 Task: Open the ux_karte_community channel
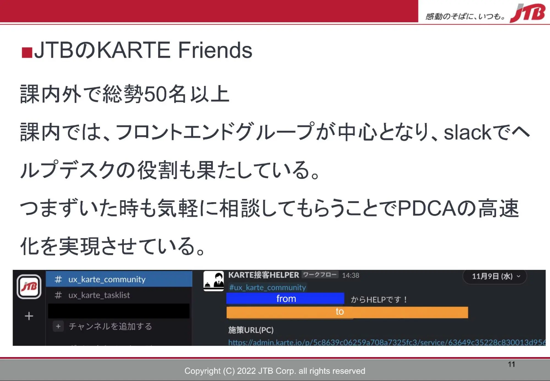point(119,279)
